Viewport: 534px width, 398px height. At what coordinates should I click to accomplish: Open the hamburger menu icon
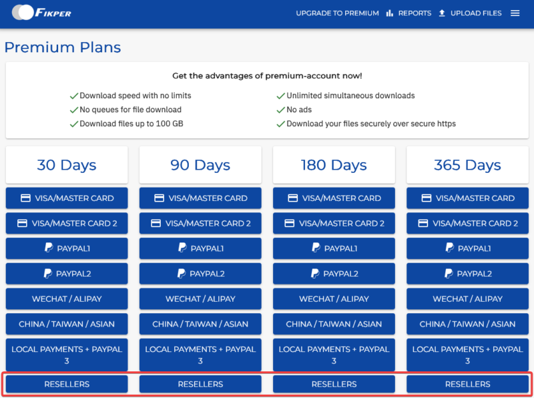click(515, 13)
